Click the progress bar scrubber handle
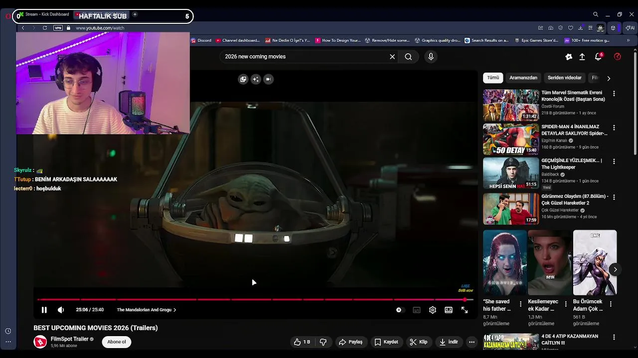Image resolution: width=638 pixels, height=358 pixels. (x=465, y=299)
